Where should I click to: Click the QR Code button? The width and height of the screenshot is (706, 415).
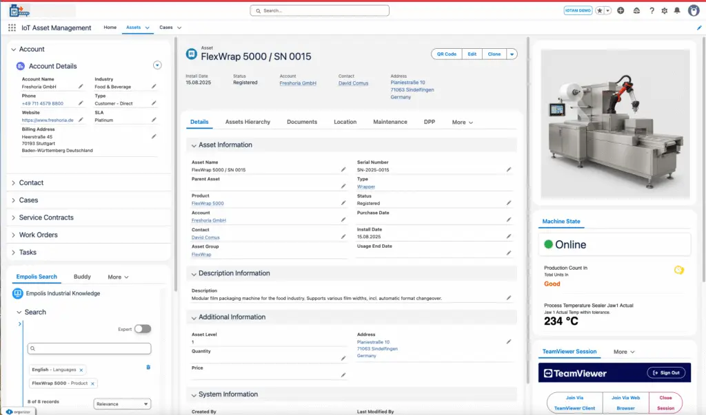[446, 54]
